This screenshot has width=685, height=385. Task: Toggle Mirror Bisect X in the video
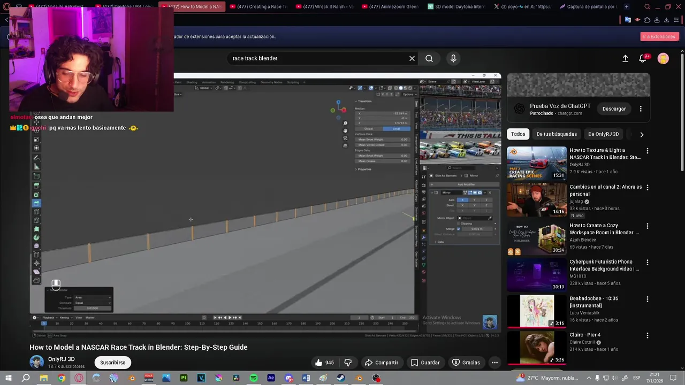[462, 205]
